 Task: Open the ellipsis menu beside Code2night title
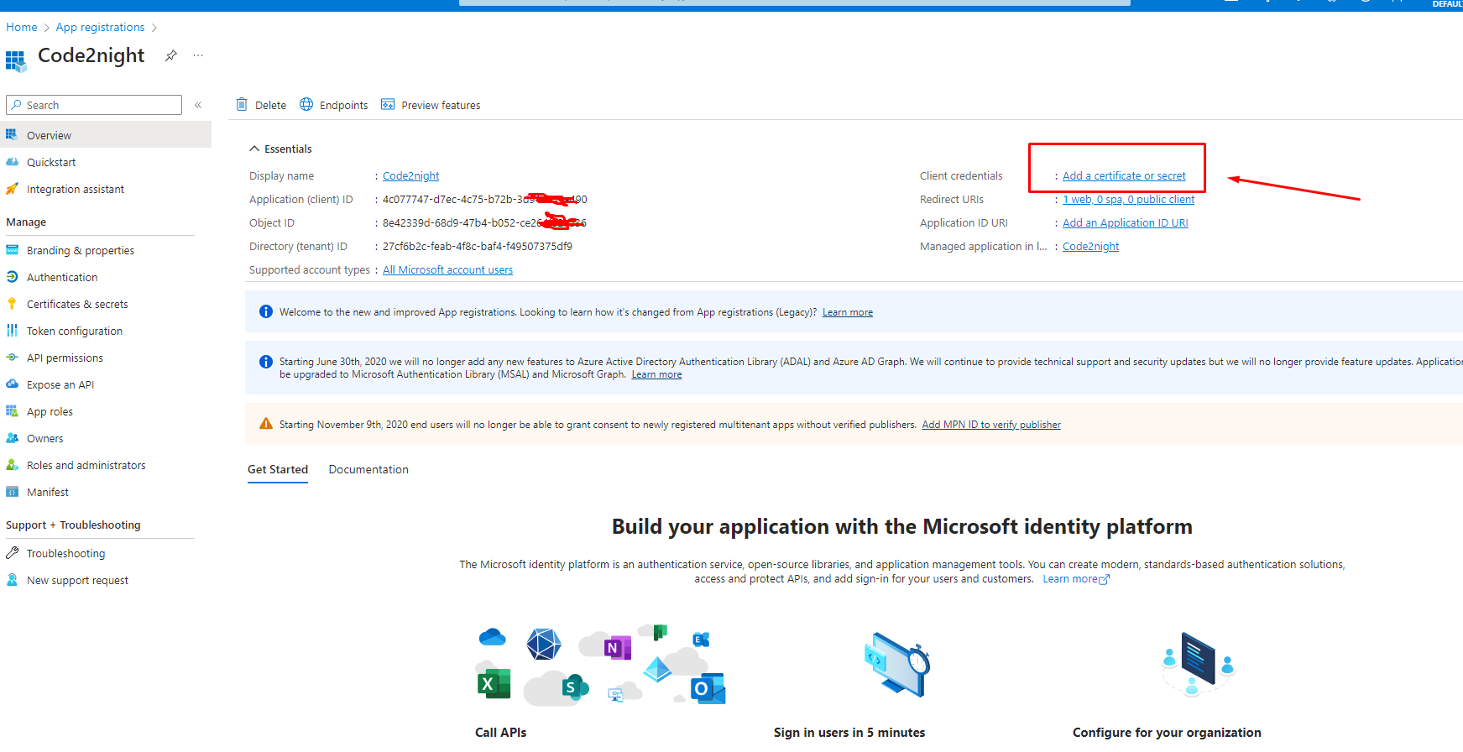tap(198, 55)
